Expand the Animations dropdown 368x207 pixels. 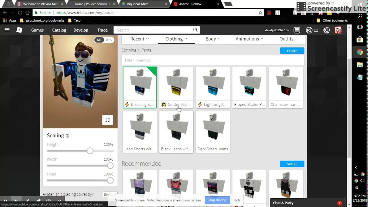(250, 39)
